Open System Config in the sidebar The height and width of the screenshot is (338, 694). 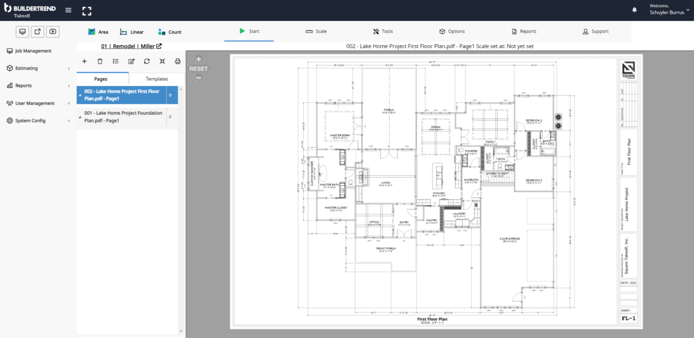[26, 121]
